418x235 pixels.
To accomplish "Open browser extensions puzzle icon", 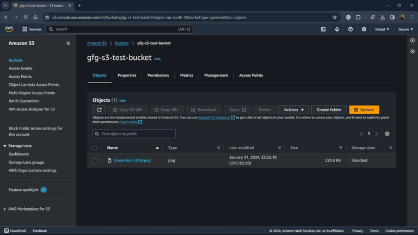I will 358,17.
